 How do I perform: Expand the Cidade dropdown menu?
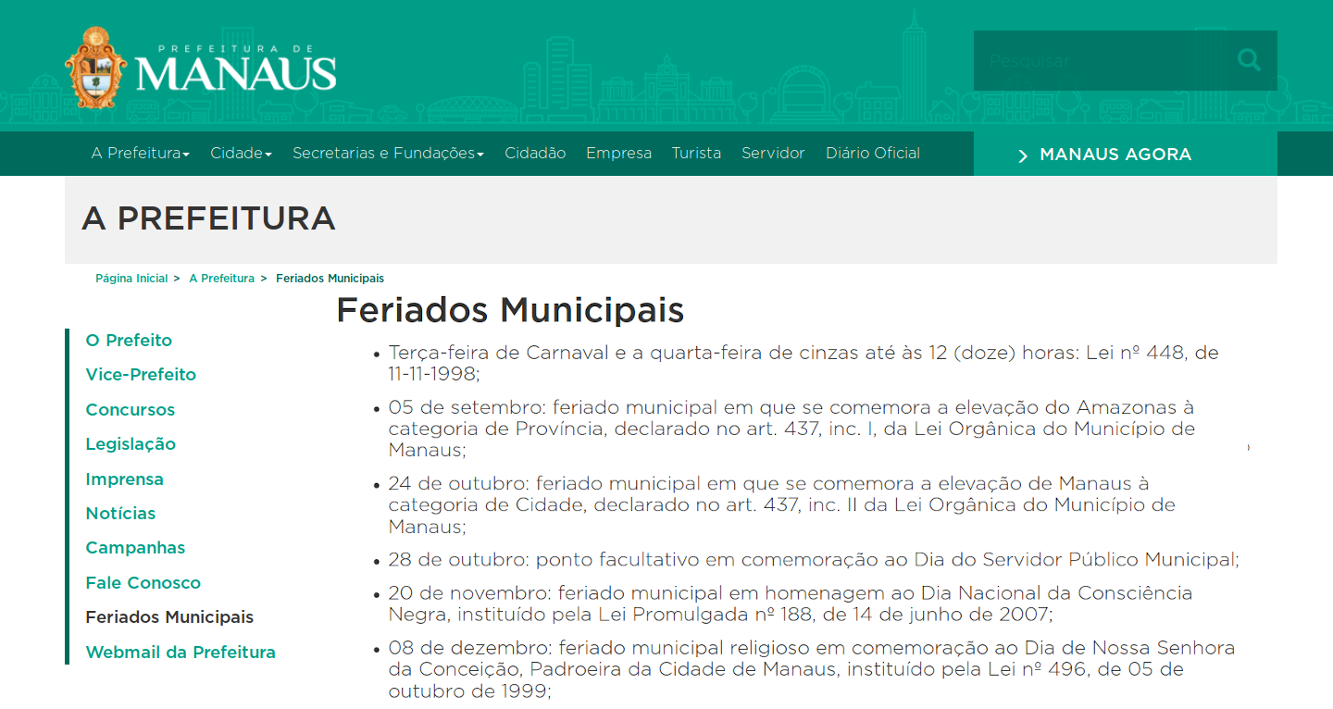coord(241,154)
